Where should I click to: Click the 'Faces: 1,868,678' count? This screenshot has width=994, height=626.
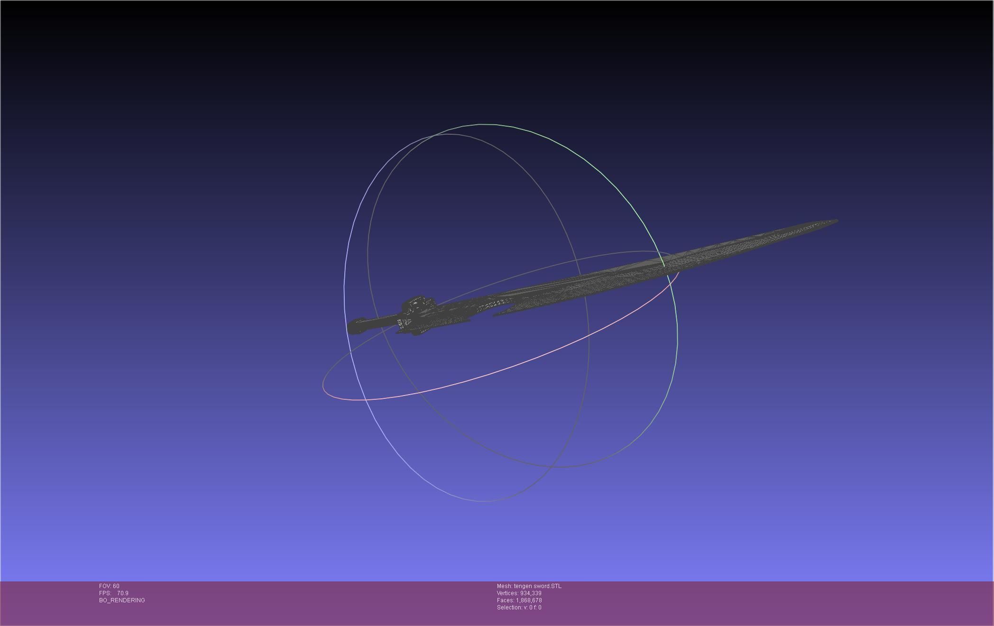coord(519,600)
